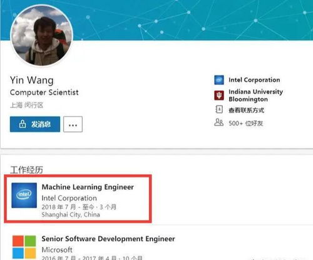The width and height of the screenshot is (313, 260).
Task: Click the Intel logo in work experience
Action: [x=24, y=195]
